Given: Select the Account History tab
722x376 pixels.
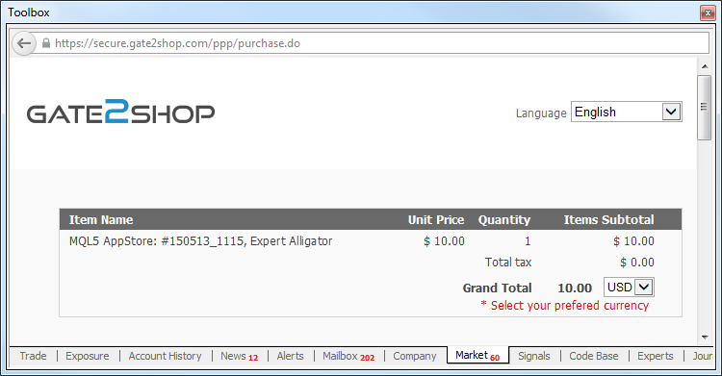Looking at the screenshot, I should point(165,356).
